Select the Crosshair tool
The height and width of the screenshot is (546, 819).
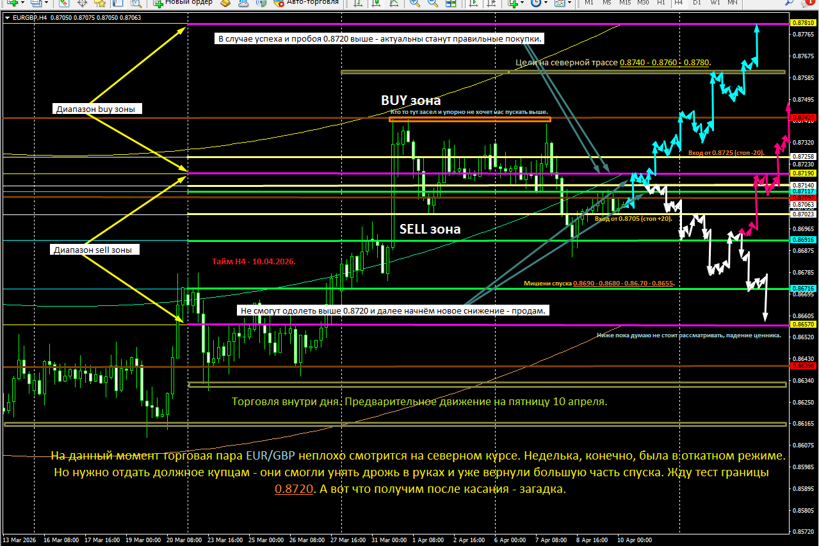point(82,4)
